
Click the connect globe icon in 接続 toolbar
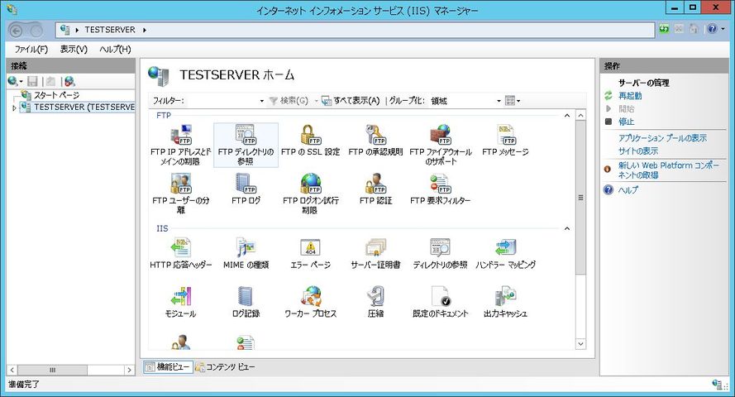(12, 82)
